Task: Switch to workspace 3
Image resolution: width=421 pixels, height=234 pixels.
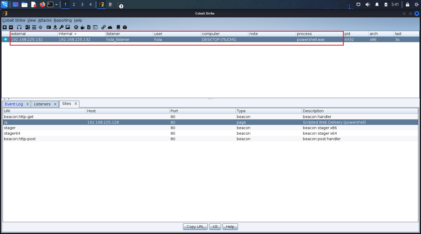Action: (82, 4)
